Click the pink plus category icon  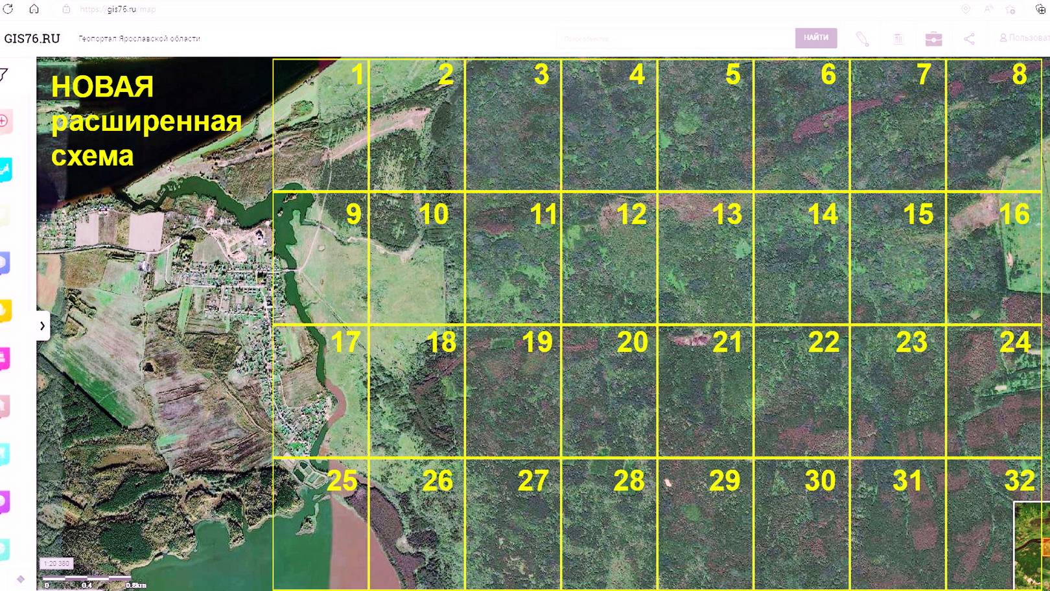coord(5,121)
